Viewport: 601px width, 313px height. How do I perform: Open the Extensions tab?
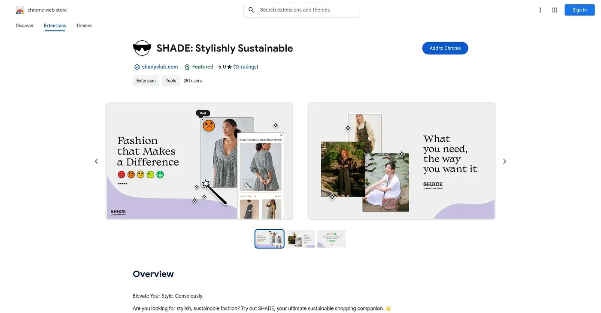[x=55, y=26]
